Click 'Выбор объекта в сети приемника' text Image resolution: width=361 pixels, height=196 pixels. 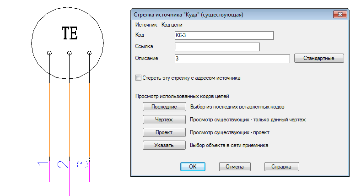(229, 145)
